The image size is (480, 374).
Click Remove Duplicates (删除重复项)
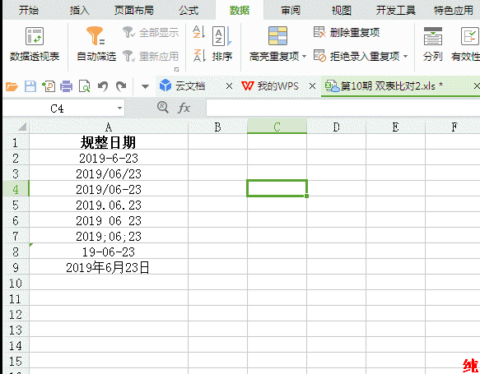pos(347,32)
